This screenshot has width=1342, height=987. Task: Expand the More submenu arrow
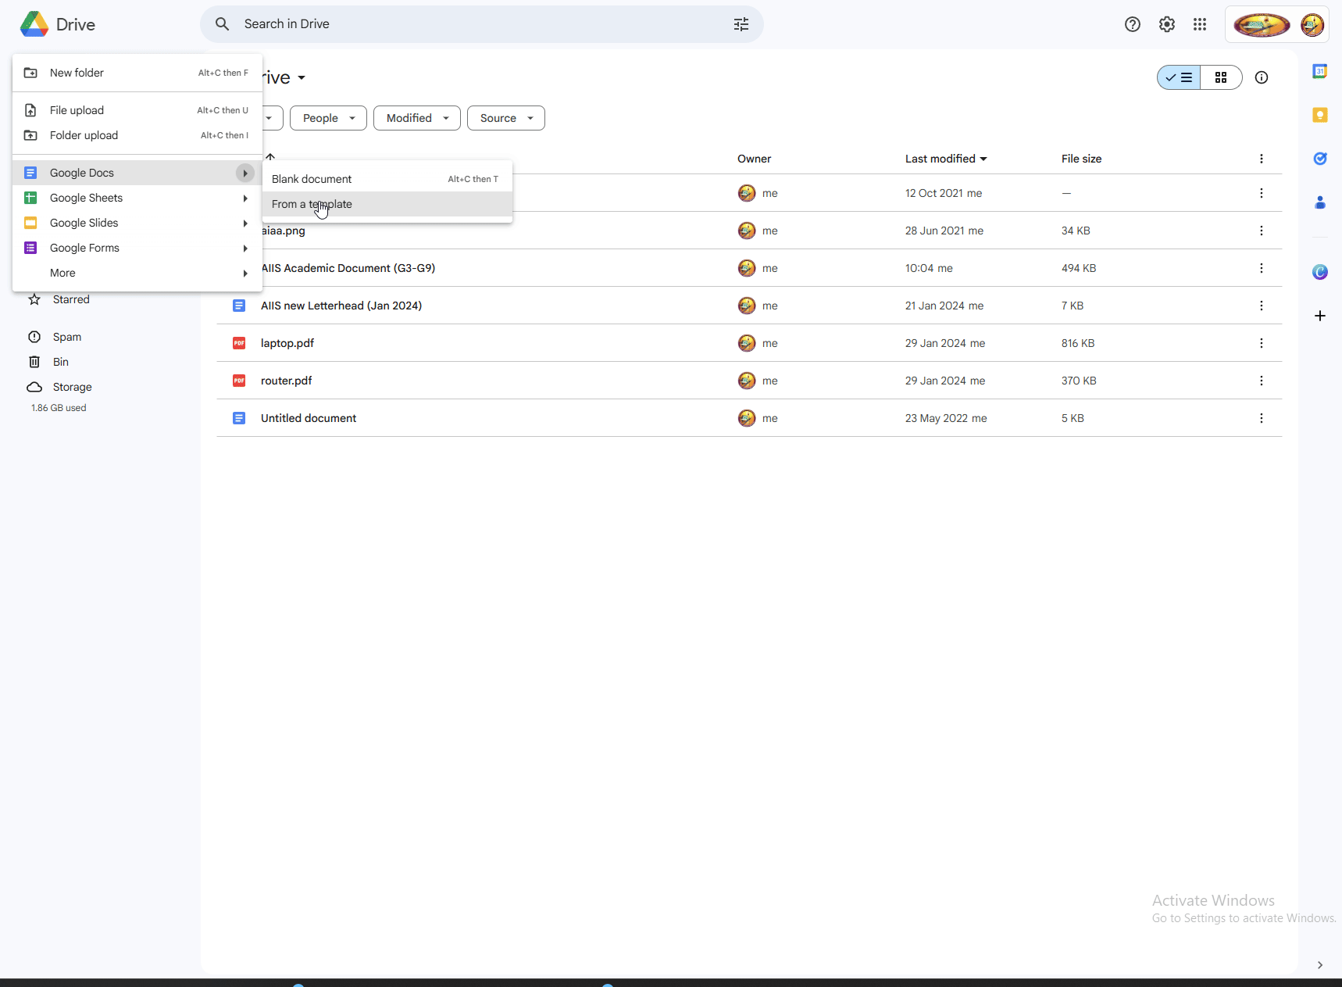click(244, 273)
